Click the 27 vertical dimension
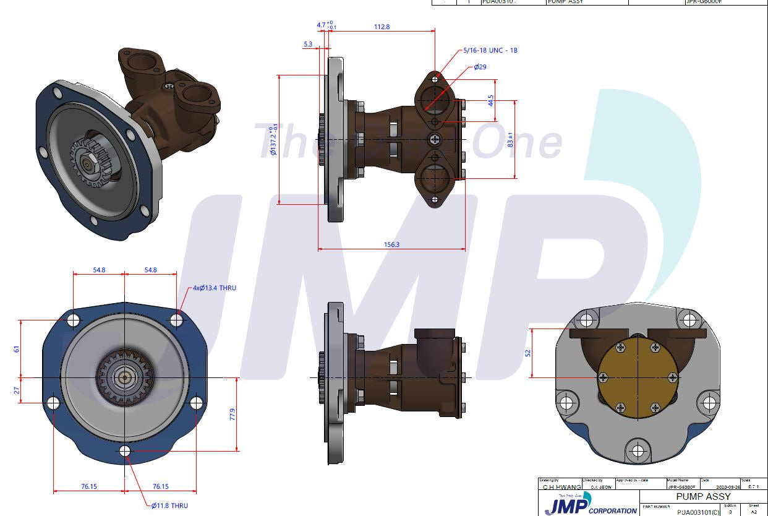Image resolution: width=768 pixels, height=516 pixels. pos(17,390)
